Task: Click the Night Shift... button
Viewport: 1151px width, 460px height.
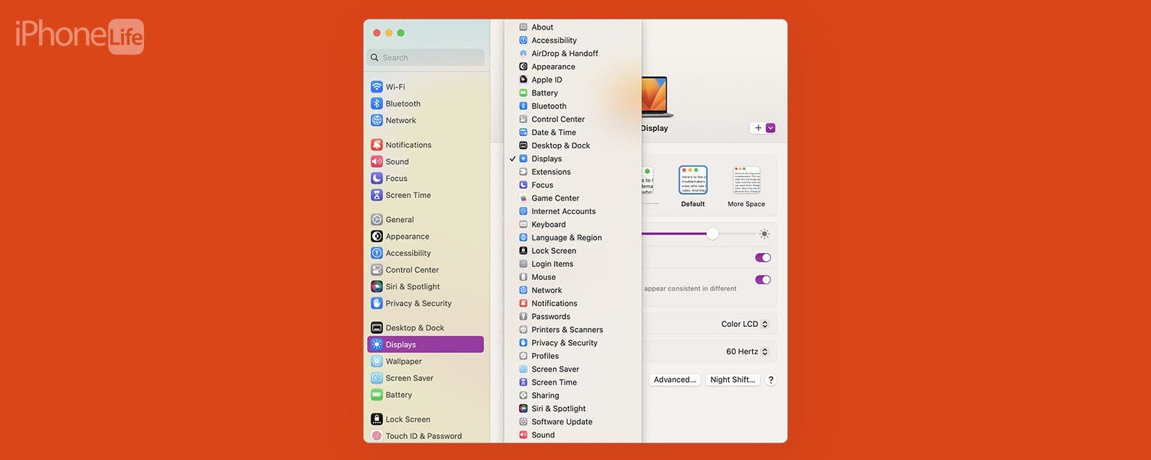Action: (x=733, y=380)
